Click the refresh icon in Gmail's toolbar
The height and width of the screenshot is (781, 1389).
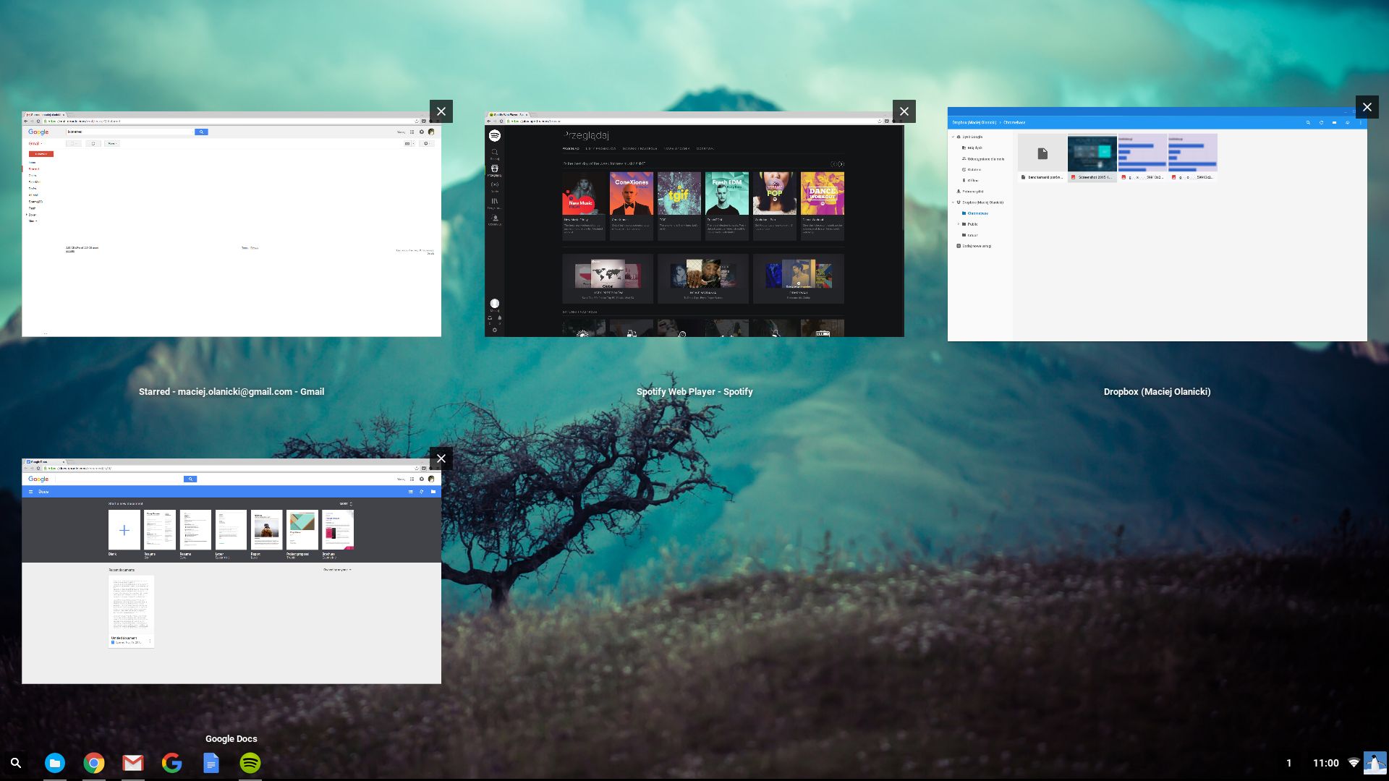click(x=94, y=143)
